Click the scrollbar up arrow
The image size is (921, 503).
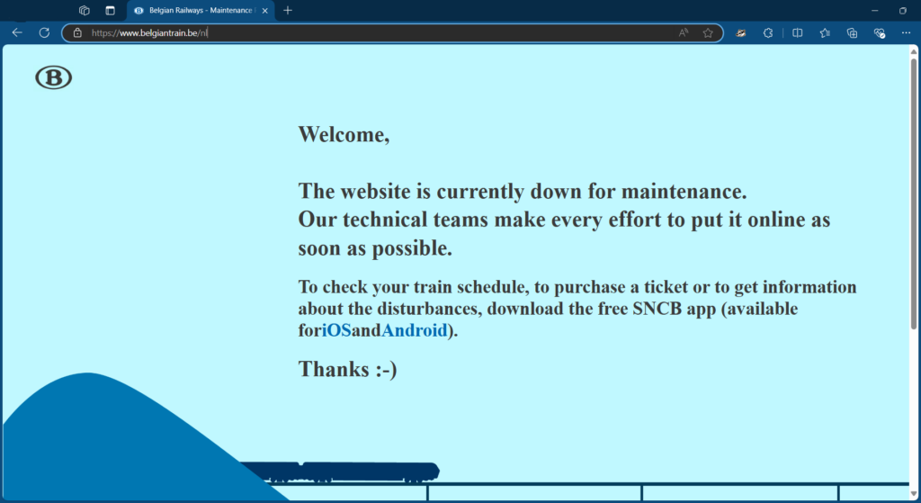click(914, 51)
